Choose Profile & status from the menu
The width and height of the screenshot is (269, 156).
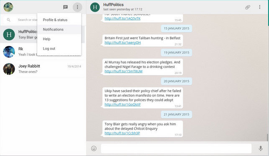[x=59, y=20]
